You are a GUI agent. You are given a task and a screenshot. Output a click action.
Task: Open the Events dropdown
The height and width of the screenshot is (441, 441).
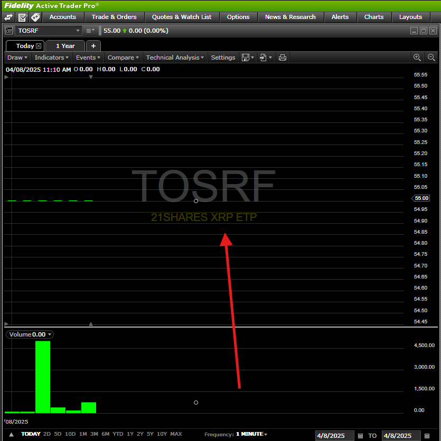pyautogui.click(x=88, y=57)
